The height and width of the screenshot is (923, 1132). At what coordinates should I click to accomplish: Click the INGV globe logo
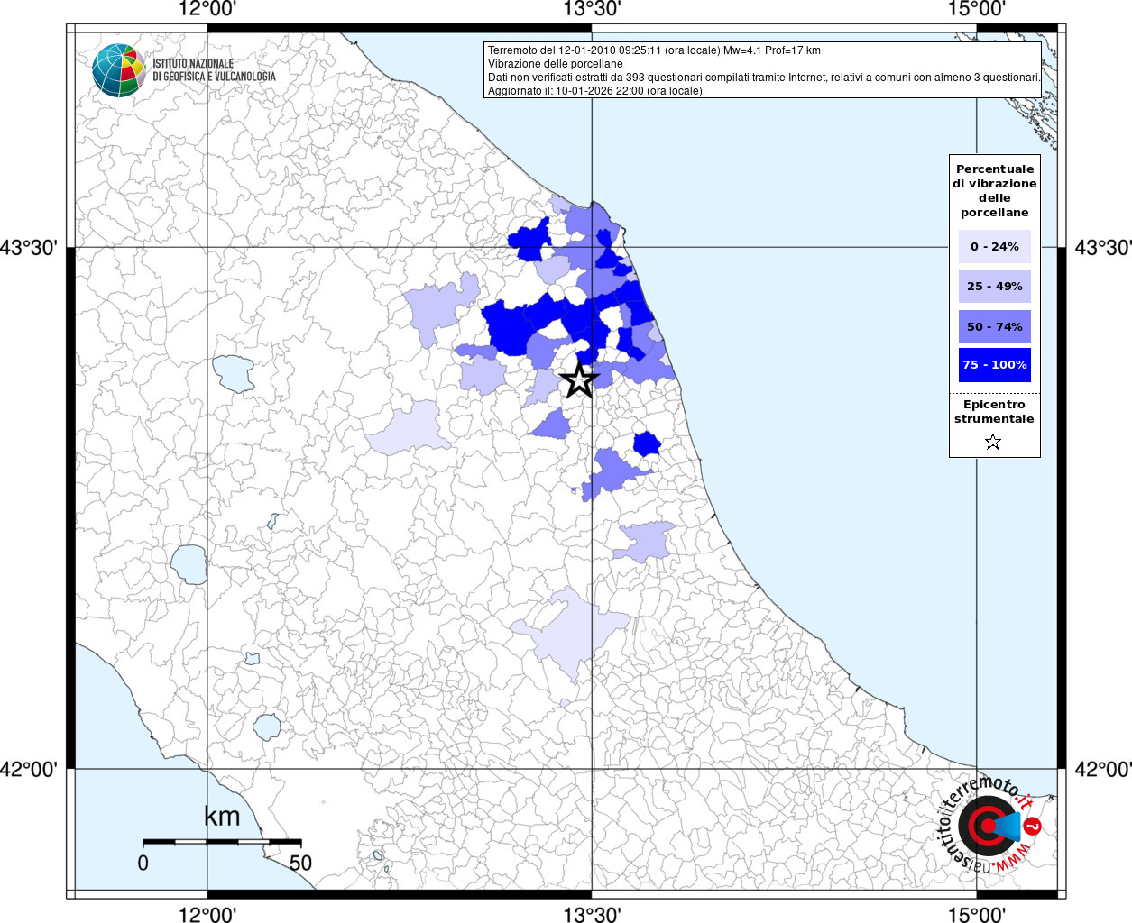pos(118,69)
